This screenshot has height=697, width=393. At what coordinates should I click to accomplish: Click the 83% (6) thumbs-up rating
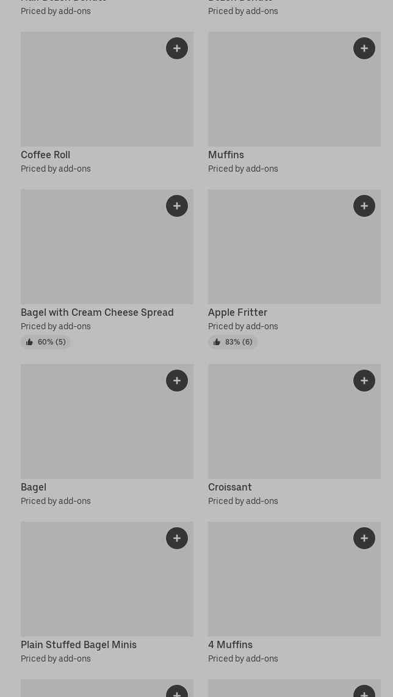click(x=233, y=342)
